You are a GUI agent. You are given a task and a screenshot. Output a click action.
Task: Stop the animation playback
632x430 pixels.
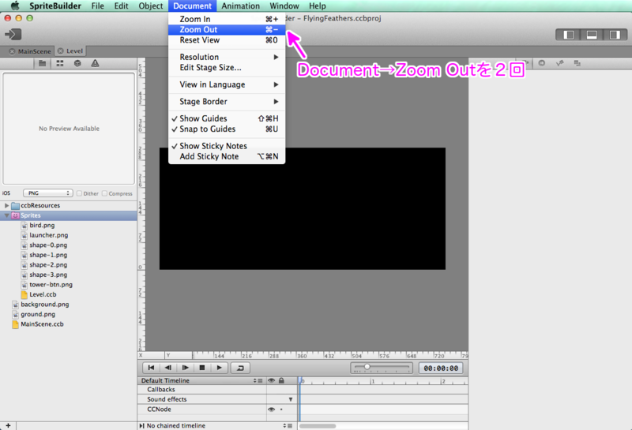202,368
